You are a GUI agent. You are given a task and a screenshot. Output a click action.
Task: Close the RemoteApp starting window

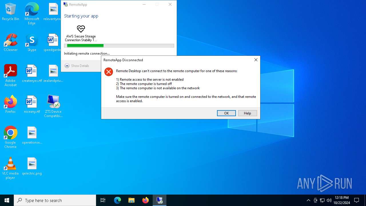(170, 4)
